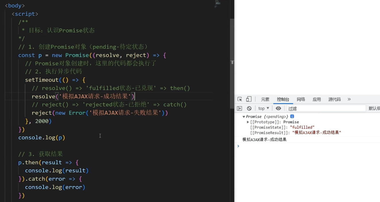Open the live expression eye icon
The height and width of the screenshot is (202, 380).
point(278,108)
